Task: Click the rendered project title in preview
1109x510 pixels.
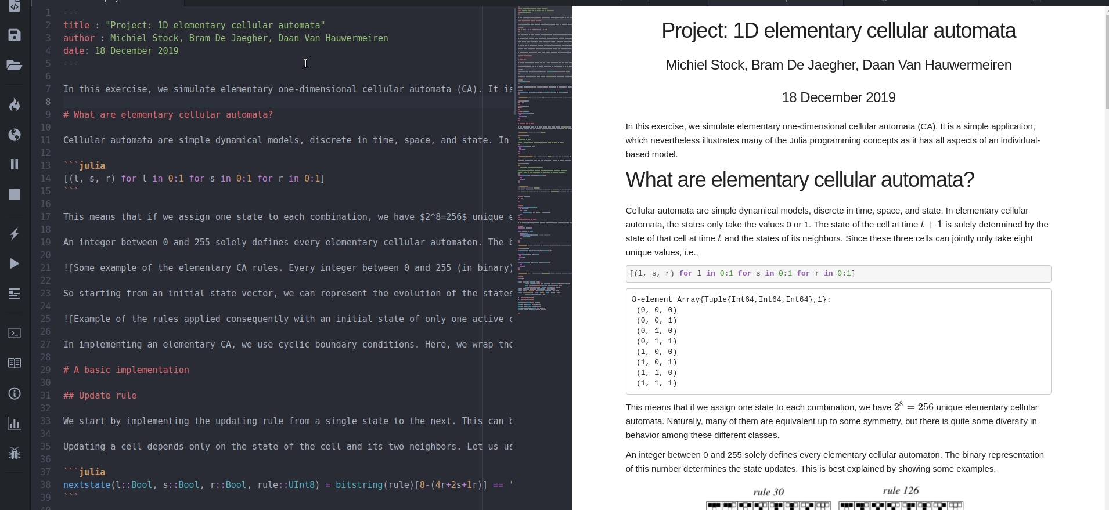Action: pyautogui.click(x=838, y=31)
